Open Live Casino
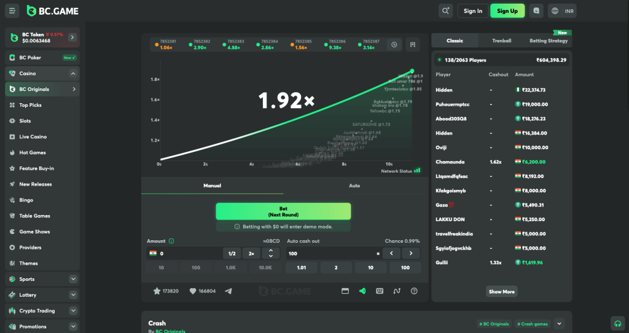Viewport: 629px width, 333px height. pyautogui.click(x=42, y=137)
